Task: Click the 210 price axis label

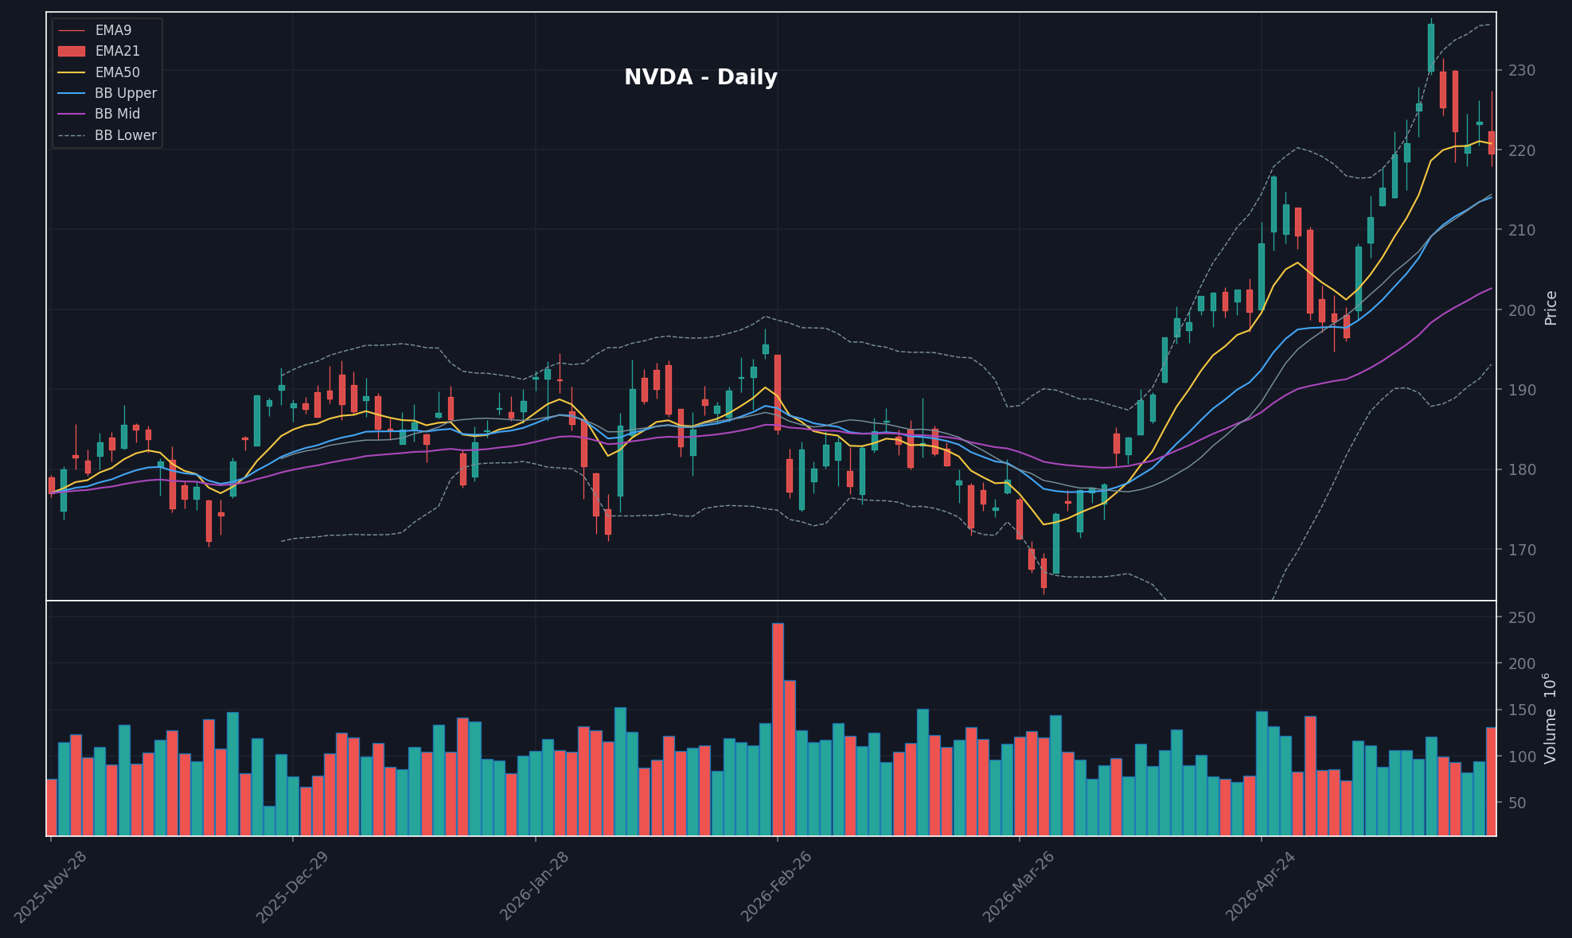Action: point(1522,230)
